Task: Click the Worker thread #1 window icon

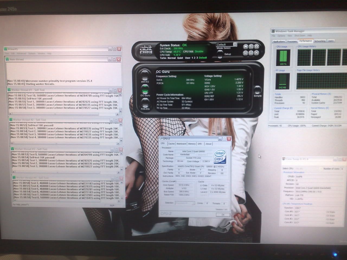Action: click(9, 90)
